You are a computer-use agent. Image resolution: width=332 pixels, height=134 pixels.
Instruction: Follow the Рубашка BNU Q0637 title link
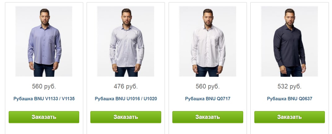[289, 99]
